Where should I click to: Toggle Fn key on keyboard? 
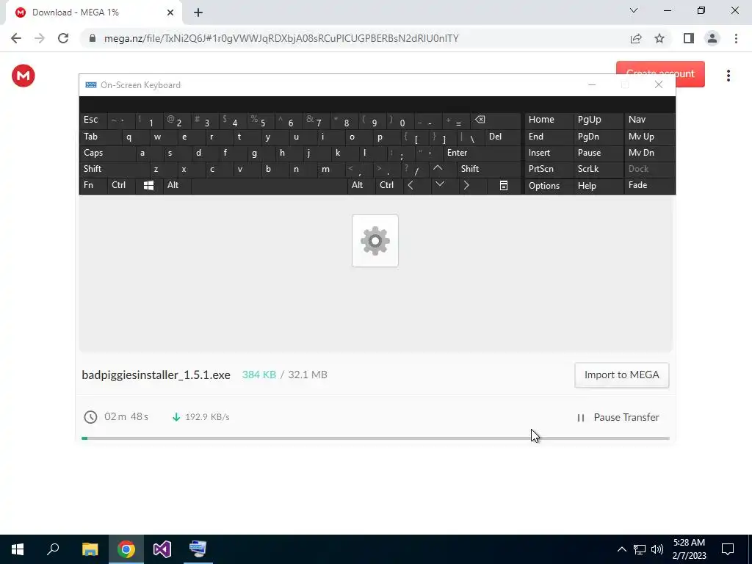click(x=93, y=186)
